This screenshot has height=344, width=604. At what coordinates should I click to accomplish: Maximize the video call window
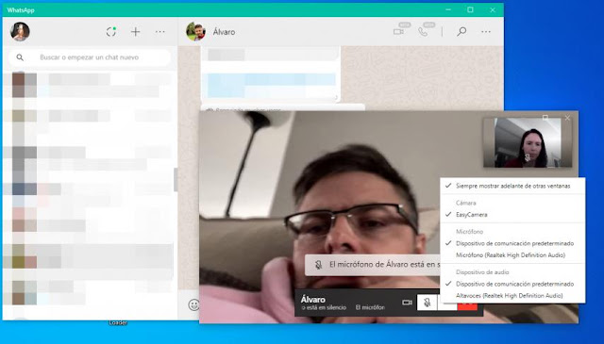[x=545, y=118]
